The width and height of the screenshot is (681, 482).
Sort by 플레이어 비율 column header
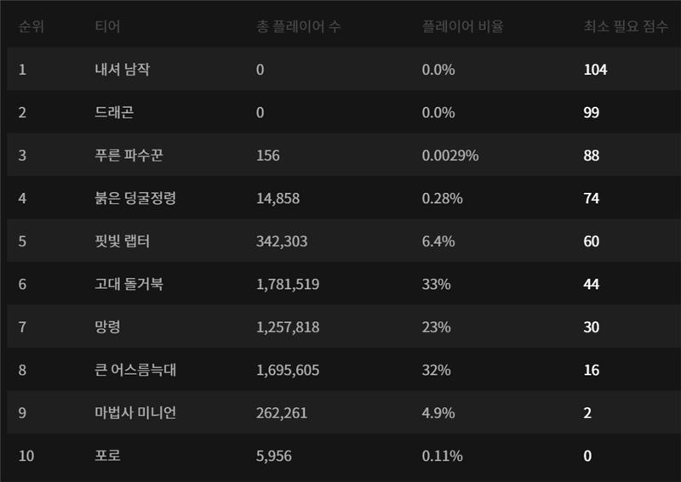click(462, 26)
